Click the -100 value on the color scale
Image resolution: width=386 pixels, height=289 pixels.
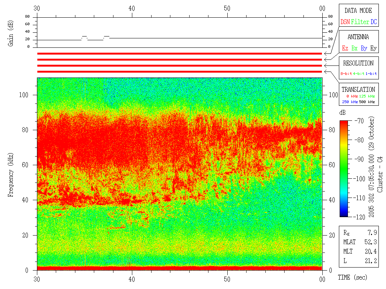point(359,179)
